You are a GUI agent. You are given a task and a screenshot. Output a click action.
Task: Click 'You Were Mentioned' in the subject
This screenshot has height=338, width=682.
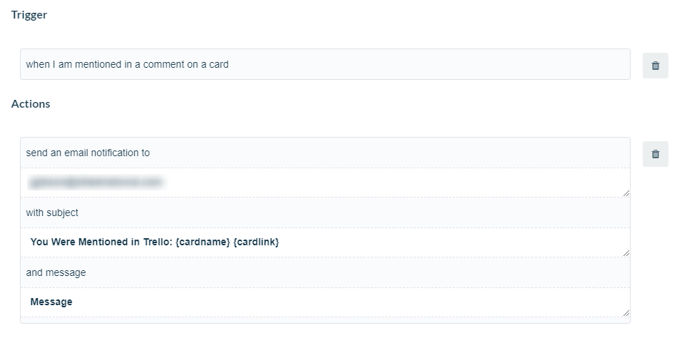[78, 242]
